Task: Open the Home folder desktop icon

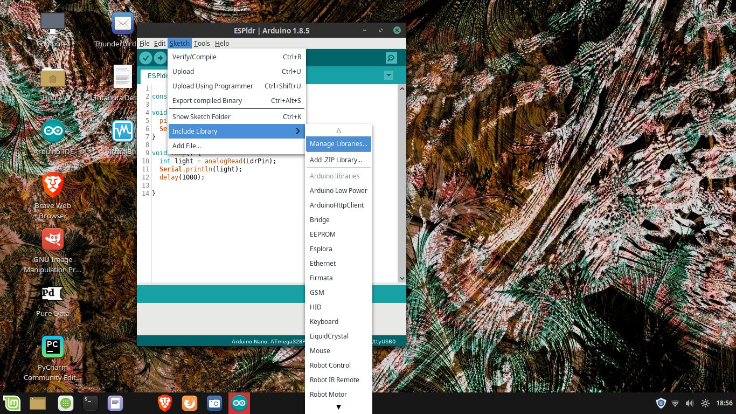Action: click(53, 77)
